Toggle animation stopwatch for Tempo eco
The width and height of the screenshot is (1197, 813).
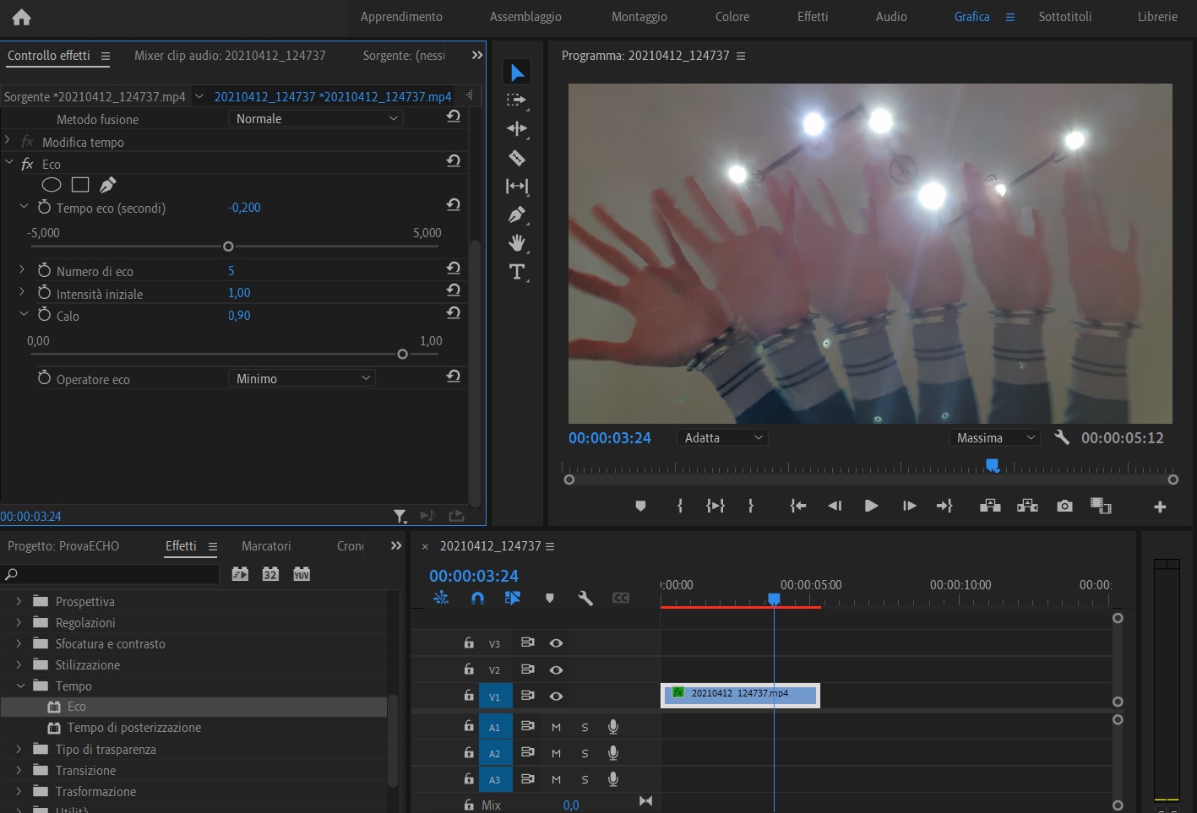pos(45,207)
